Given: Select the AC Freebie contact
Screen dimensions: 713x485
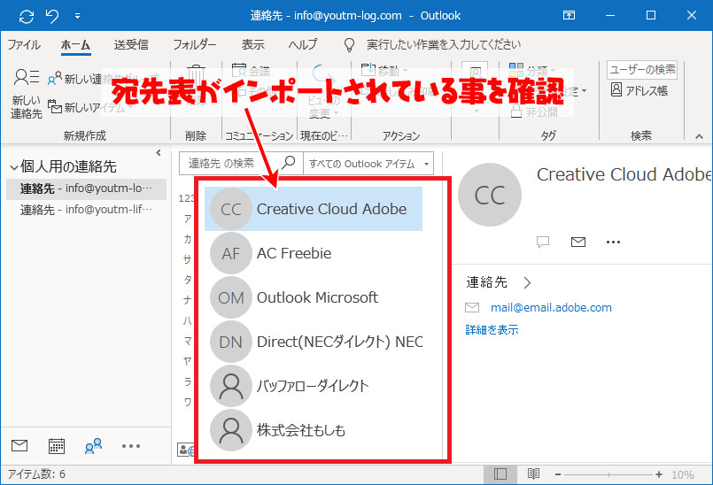Looking at the screenshot, I should tap(314, 253).
